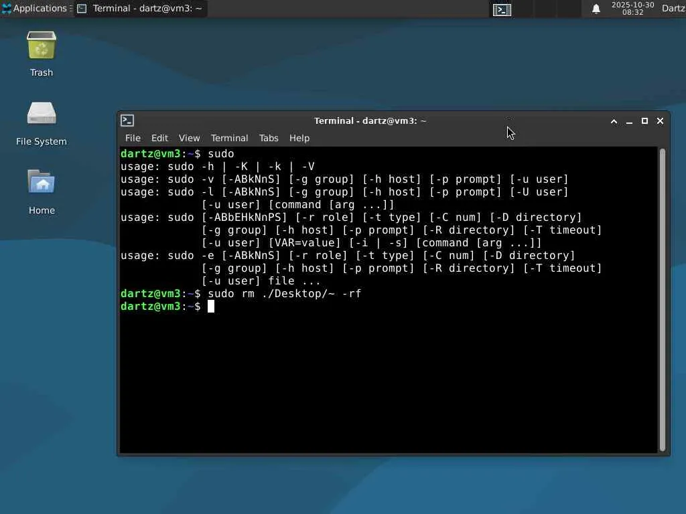
Task: Click the terminal icon in window title bar
Action: point(127,120)
